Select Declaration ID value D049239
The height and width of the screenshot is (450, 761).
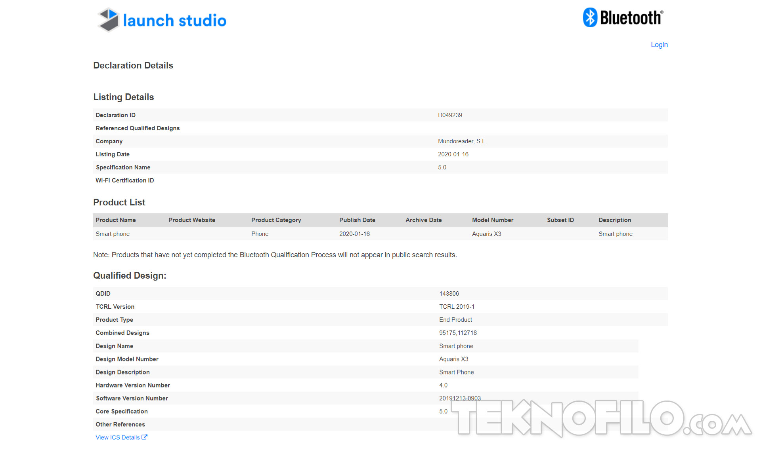[450, 115]
